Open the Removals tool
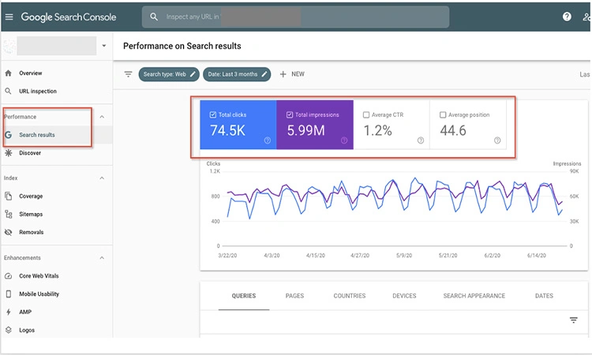 click(x=32, y=232)
